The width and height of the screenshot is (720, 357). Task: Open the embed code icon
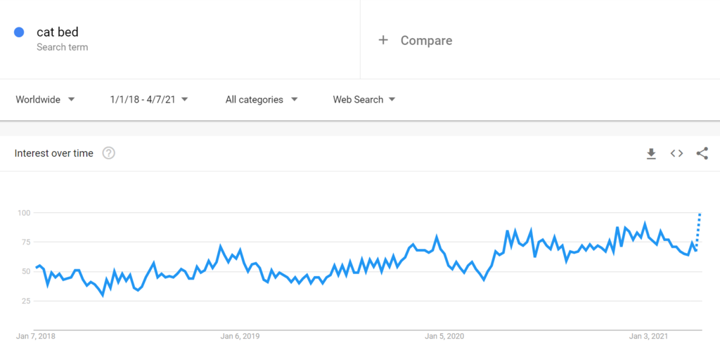(x=676, y=153)
